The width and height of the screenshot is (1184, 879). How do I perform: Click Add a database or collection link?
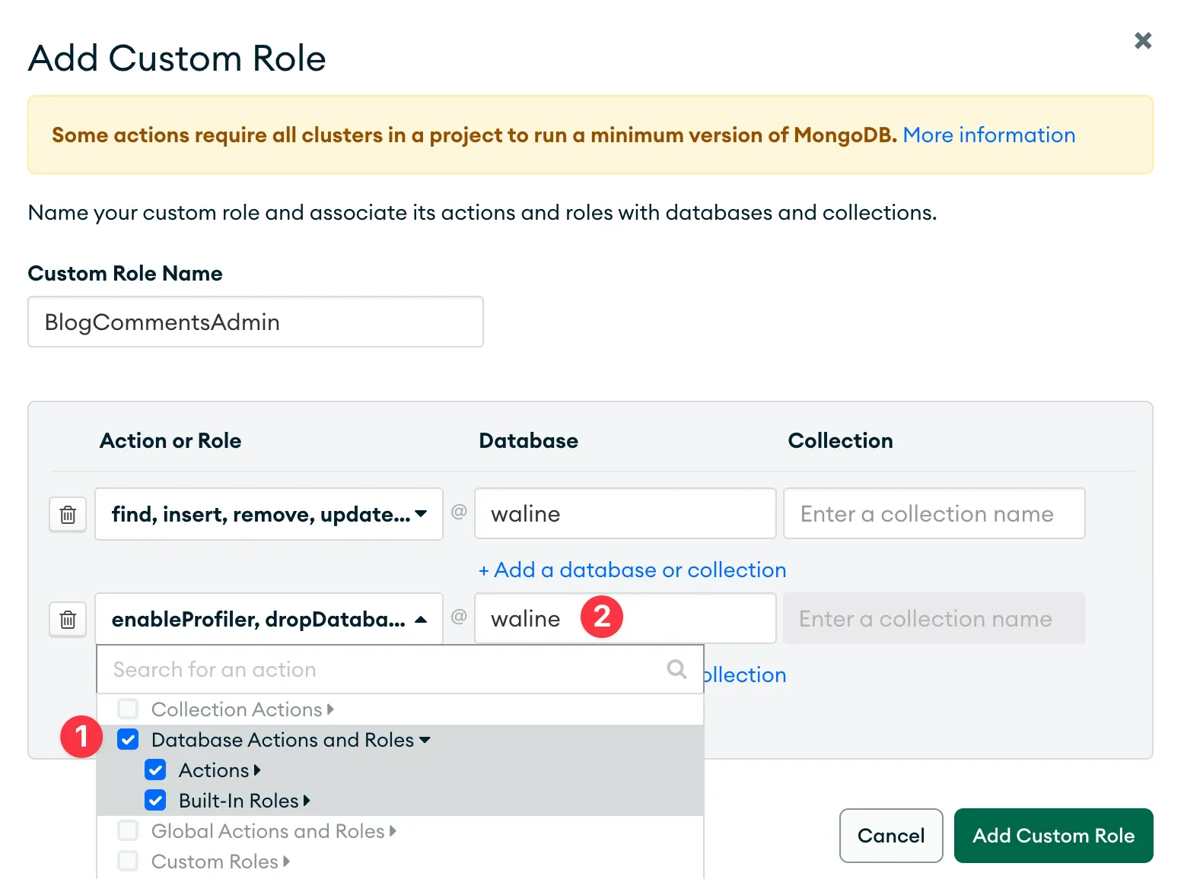coord(632,570)
